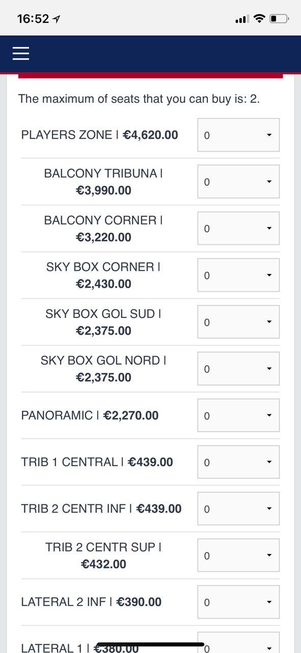Select seats for TRIB 1 CENTRAL
The image size is (301, 653).
(x=238, y=462)
